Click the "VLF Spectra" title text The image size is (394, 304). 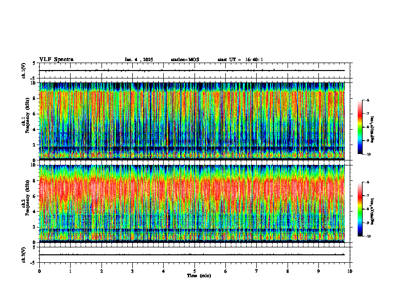click(56, 60)
